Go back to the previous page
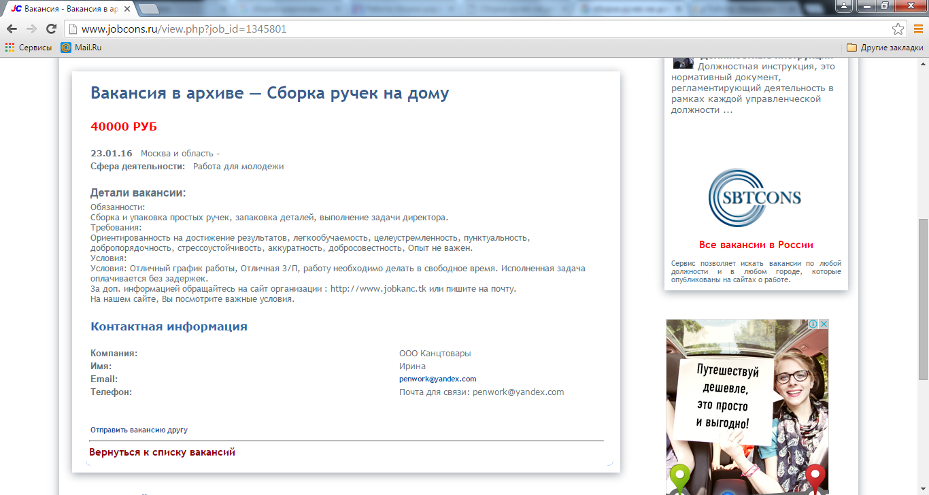The image size is (929, 495). pyautogui.click(x=12, y=29)
